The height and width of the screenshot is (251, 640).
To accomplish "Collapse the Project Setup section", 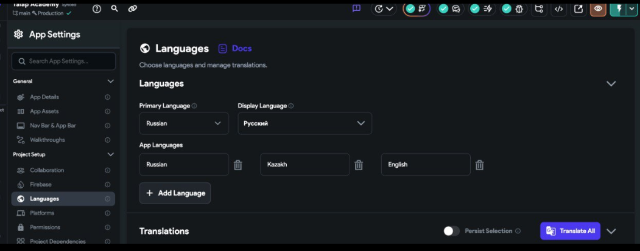I will coord(111,154).
